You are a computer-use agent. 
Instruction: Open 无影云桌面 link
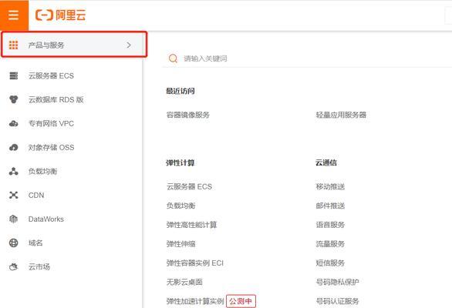click(184, 282)
